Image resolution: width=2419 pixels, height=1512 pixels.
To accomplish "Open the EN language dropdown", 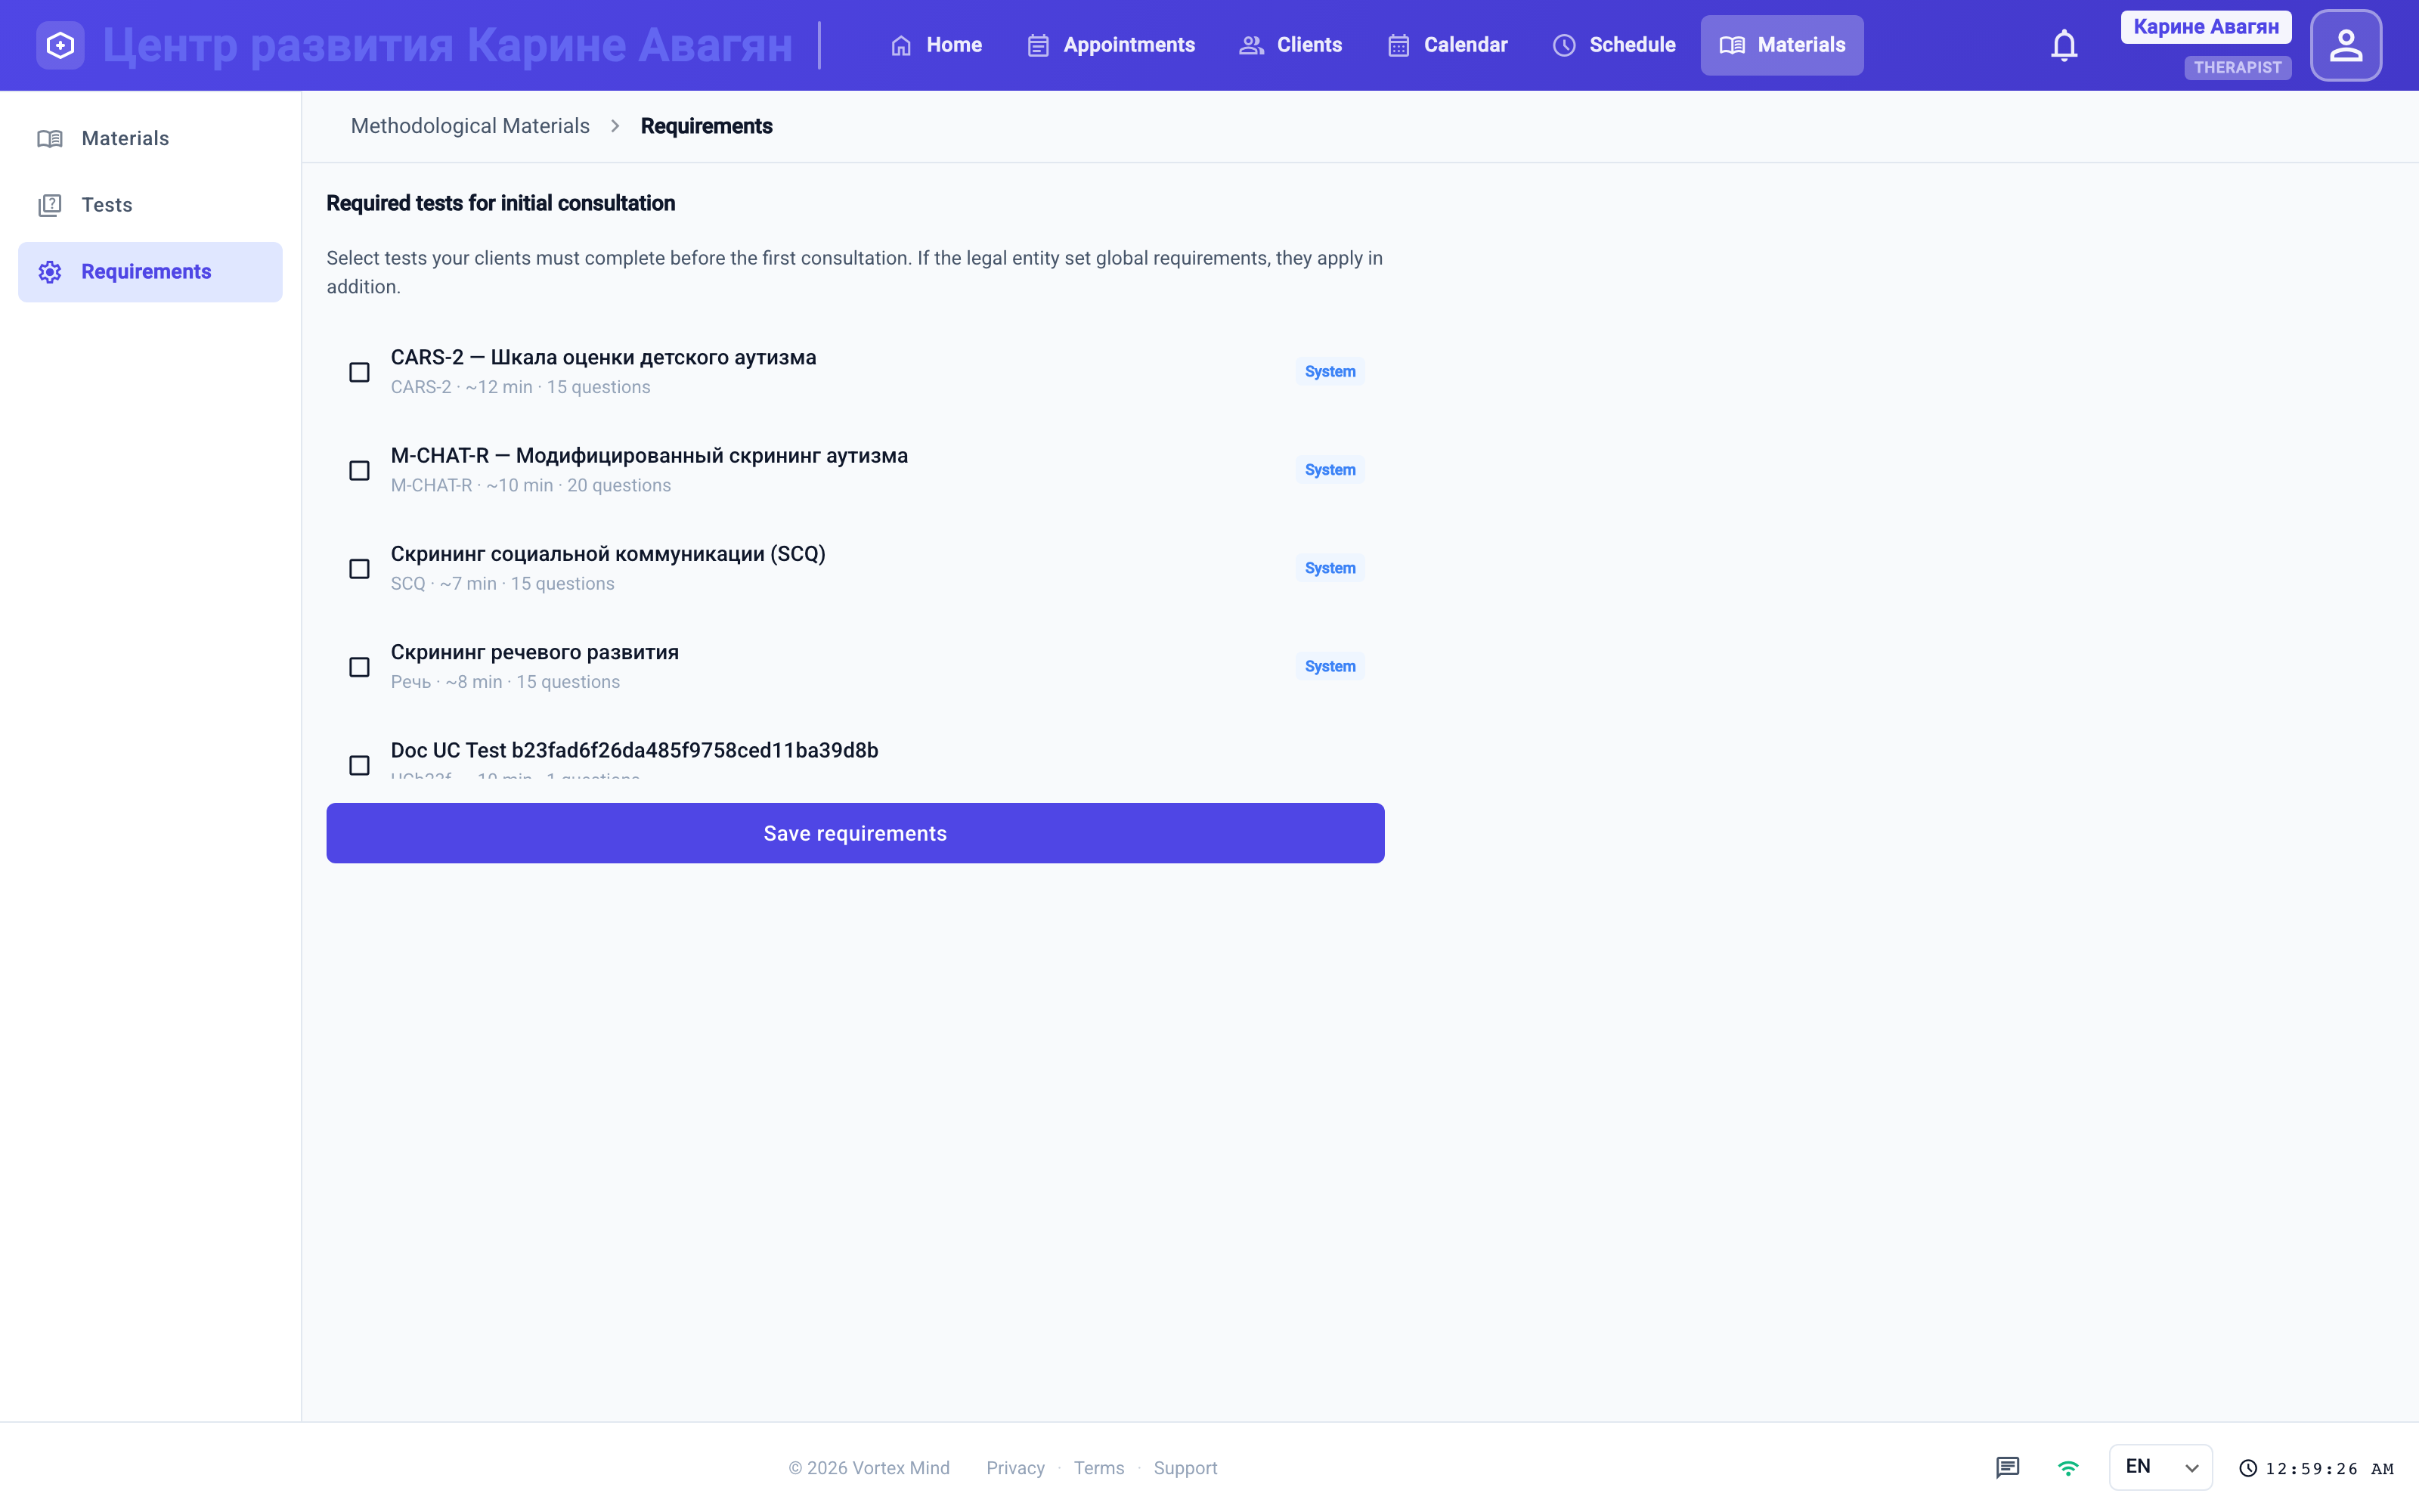I will pyautogui.click(x=2160, y=1467).
